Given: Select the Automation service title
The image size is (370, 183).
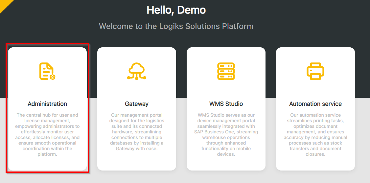Looking at the screenshot, I should 315,104.
